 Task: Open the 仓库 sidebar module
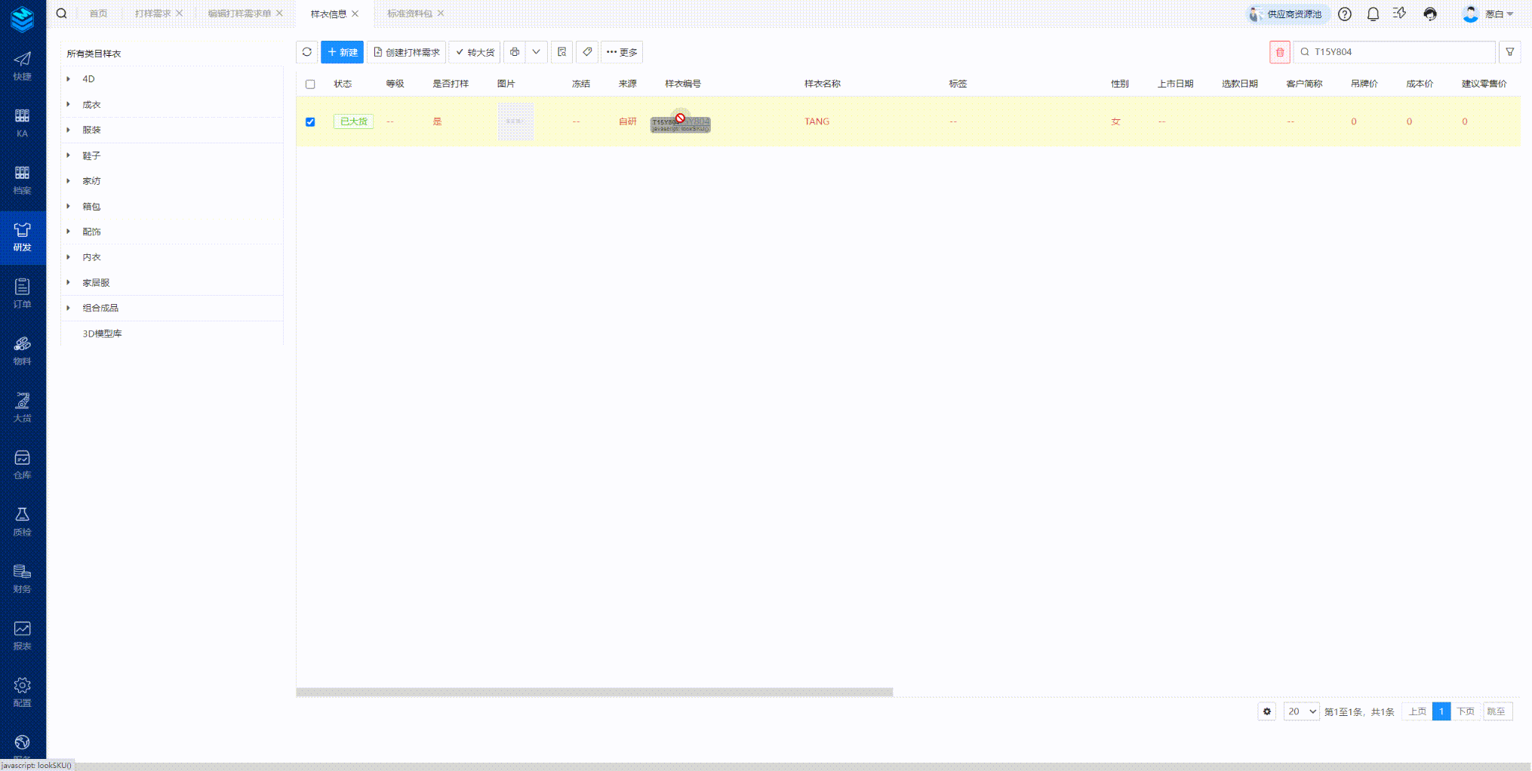[x=23, y=465]
